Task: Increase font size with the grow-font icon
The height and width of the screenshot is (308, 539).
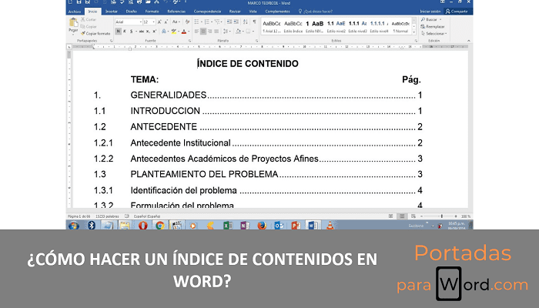Action: (x=159, y=22)
